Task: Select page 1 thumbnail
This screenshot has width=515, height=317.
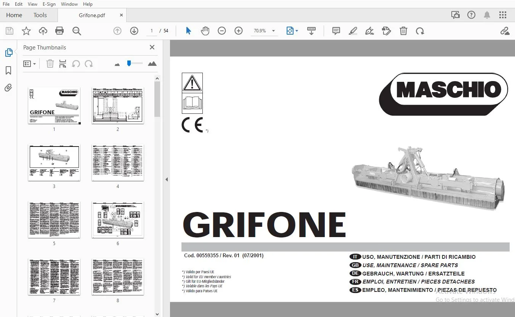Action: 54,105
